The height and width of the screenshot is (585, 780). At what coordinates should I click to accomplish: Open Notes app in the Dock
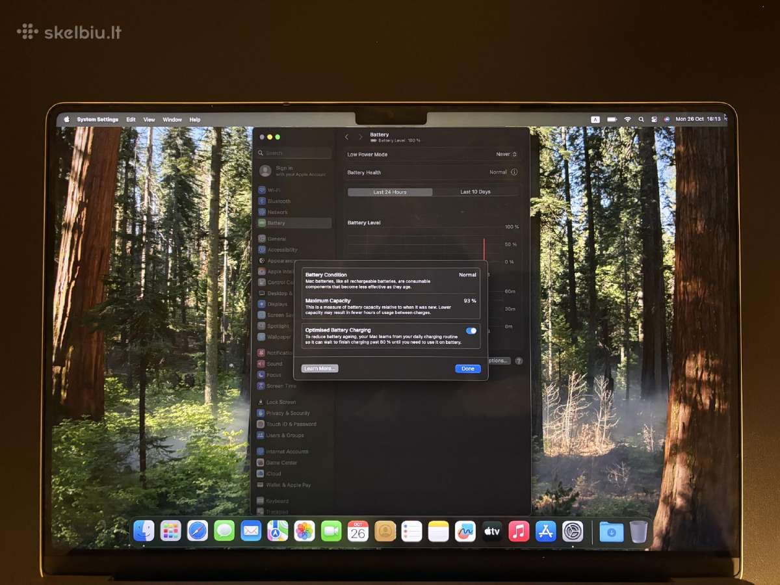438,531
